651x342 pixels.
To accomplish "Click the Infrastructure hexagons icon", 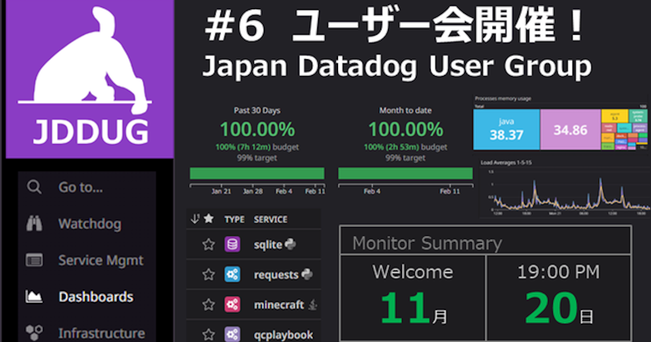I will click(x=34, y=332).
